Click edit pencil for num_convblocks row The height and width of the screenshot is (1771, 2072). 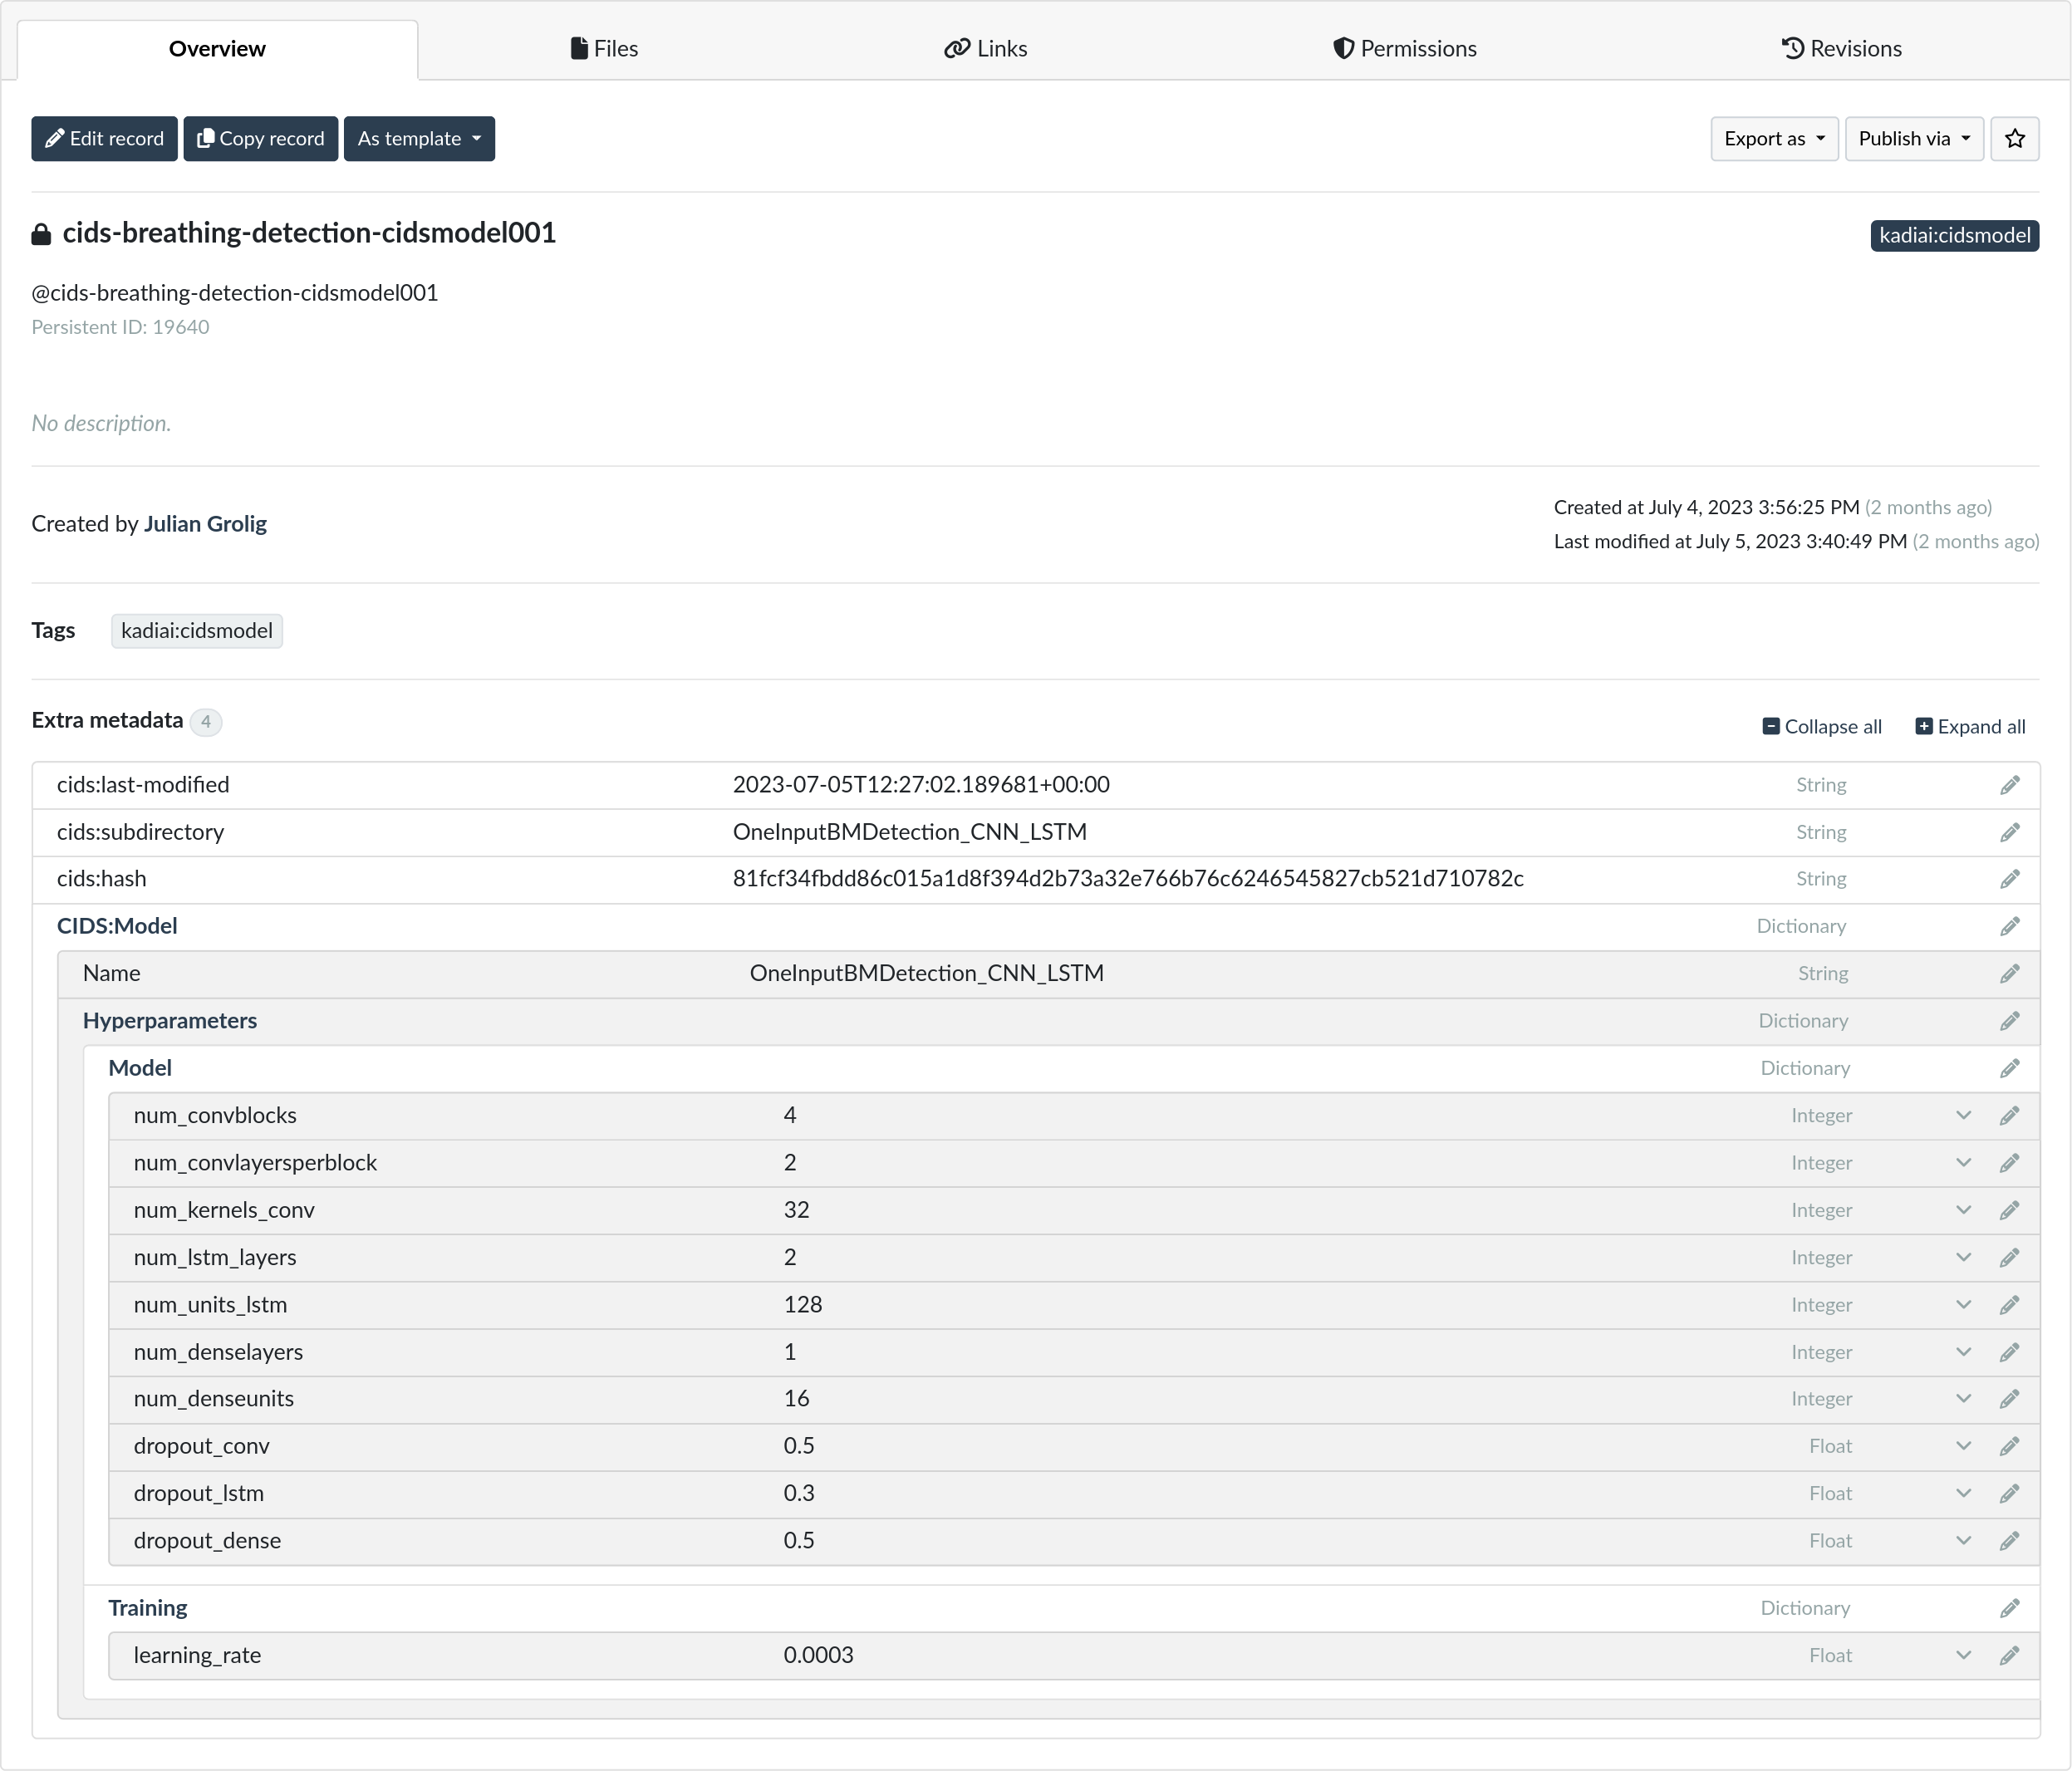click(2009, 1116)
